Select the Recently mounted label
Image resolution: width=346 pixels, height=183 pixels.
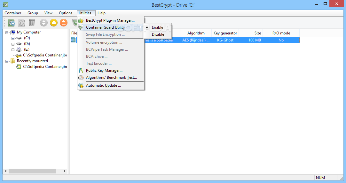pyautogui.click(x=32, y=61)
